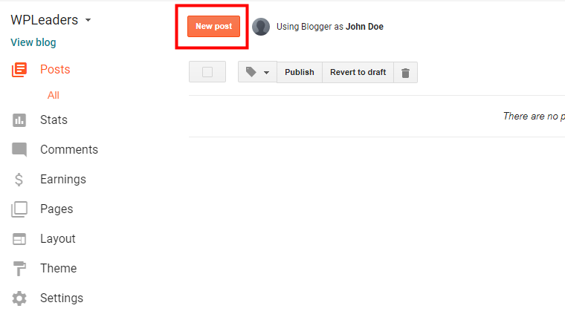565x317 pixels.
Task: Click the label tag icon
Action: (251, 72)
